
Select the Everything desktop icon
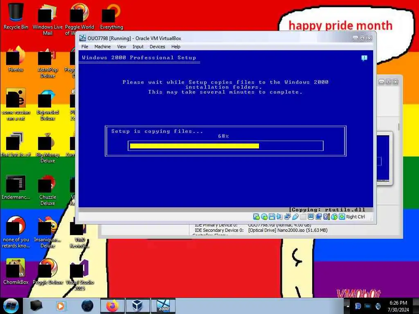111,16
